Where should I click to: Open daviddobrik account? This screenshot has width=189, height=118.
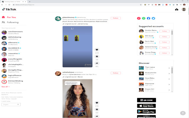(x=13, y=49)
